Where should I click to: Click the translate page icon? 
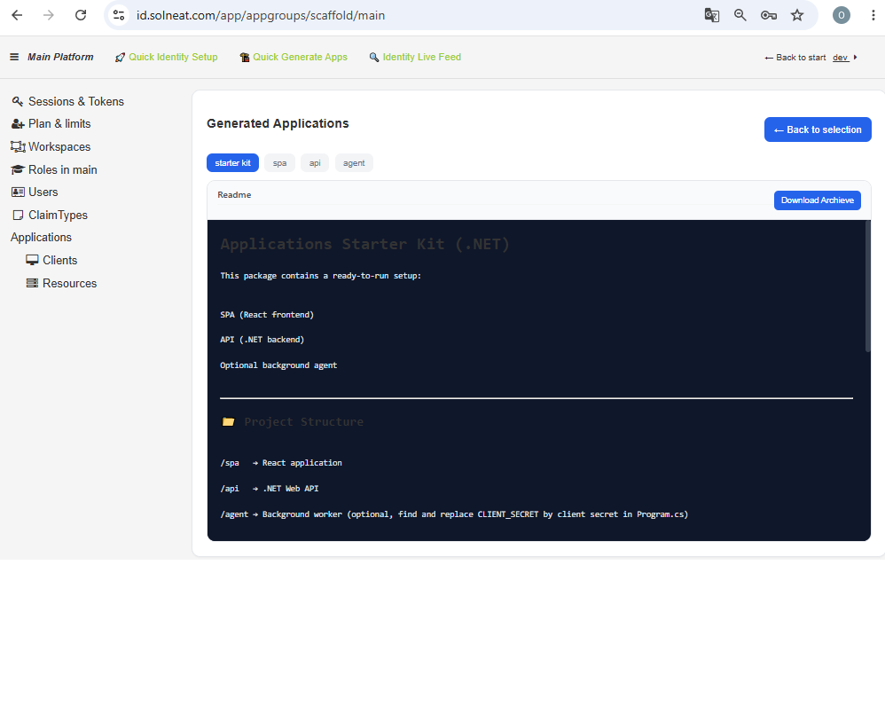point(712,15)
